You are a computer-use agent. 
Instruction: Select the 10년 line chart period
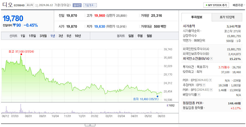78,36
